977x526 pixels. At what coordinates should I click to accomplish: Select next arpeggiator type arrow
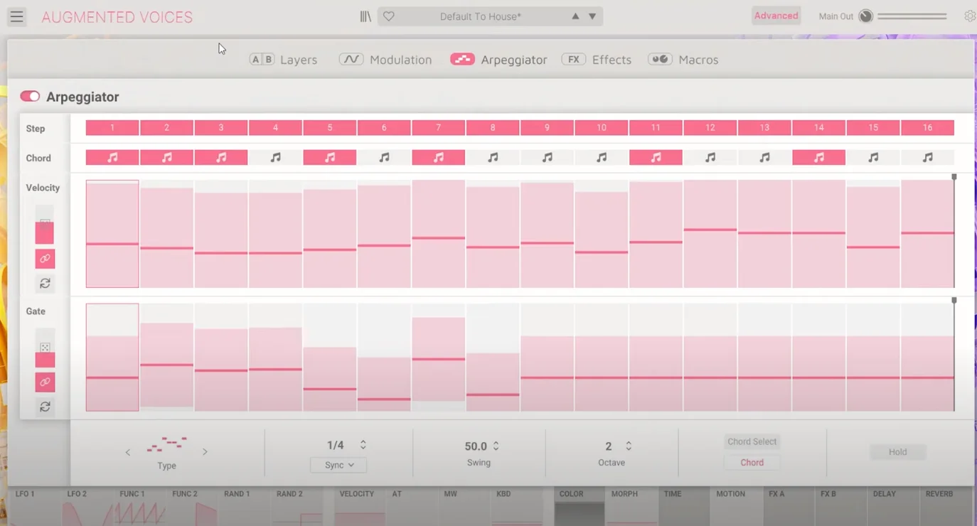(205, 451)
